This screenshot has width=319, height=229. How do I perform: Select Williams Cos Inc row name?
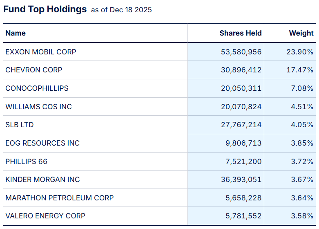[x=38, y=107]
